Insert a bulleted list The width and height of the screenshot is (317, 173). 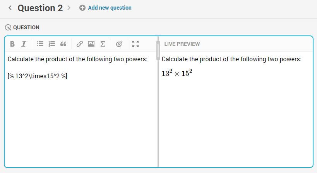click(40, 44)
